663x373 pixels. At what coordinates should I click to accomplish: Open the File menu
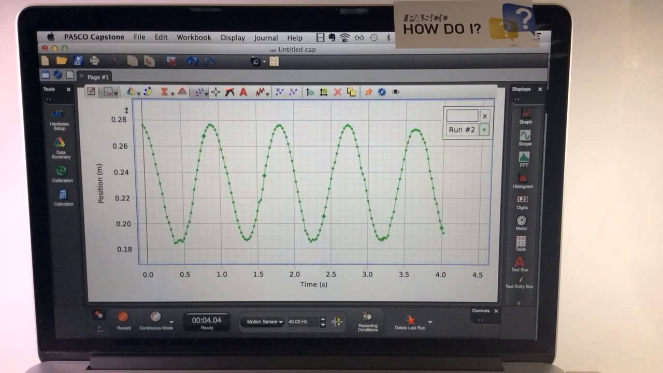(x=139, y=37)
